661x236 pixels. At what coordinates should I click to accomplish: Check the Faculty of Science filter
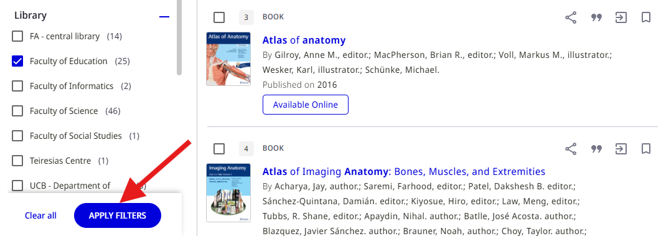[x=17, y=111]
